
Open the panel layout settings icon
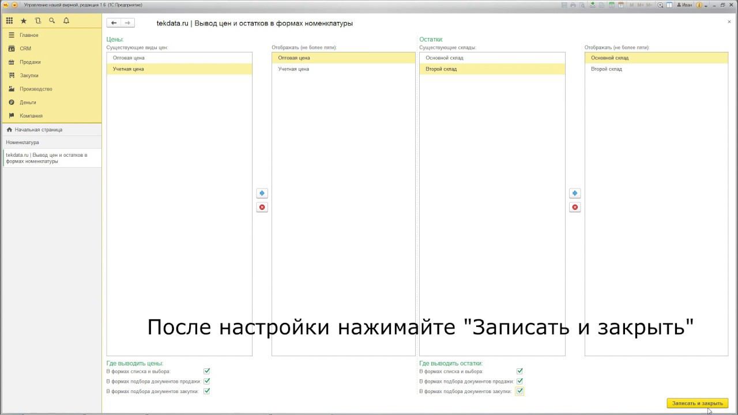669,5
